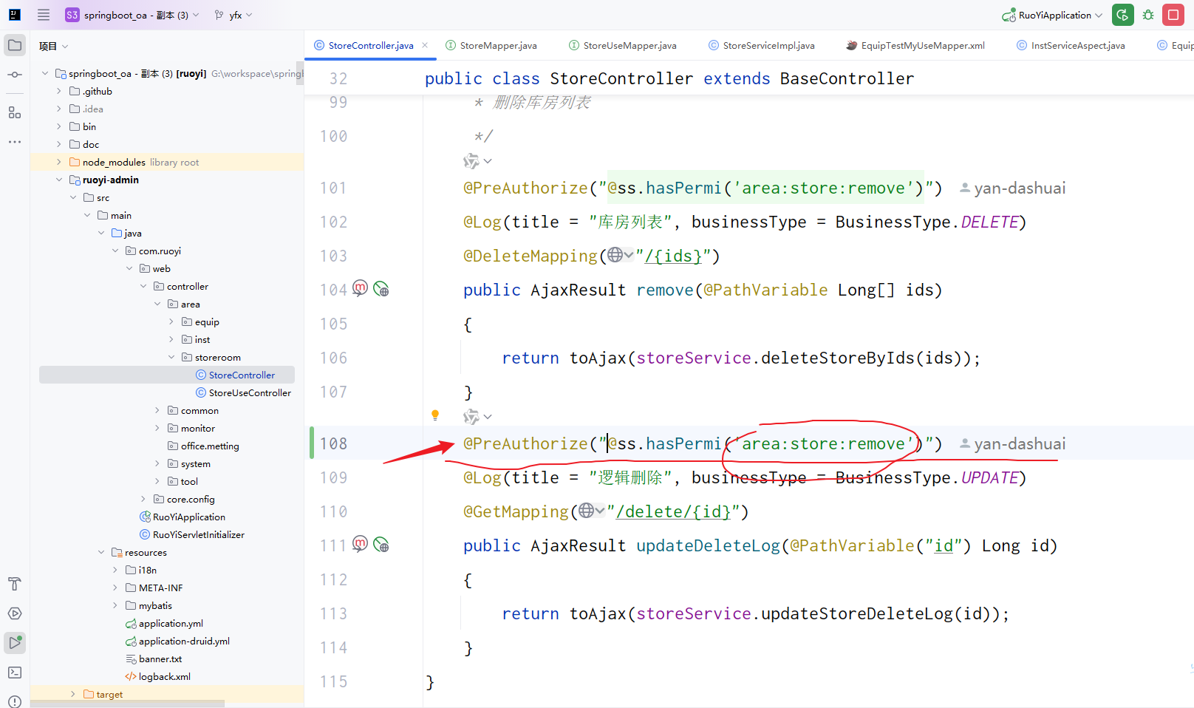Expand the core.config package
Screen dimensions: 1194x708
(143, 499)
